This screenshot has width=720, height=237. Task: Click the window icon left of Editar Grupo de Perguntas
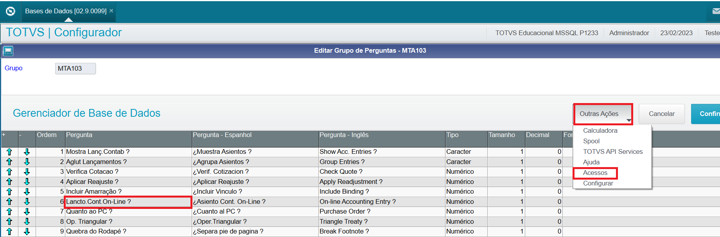[8, 51]
